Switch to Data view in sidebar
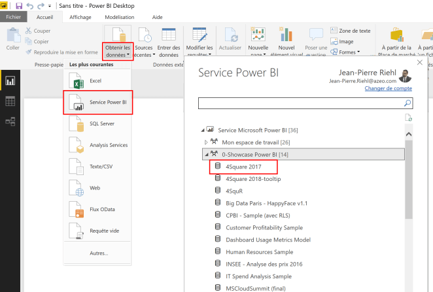 coord(10,101)
